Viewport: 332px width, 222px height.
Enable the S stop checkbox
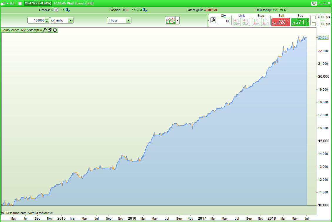click(314, 17)
